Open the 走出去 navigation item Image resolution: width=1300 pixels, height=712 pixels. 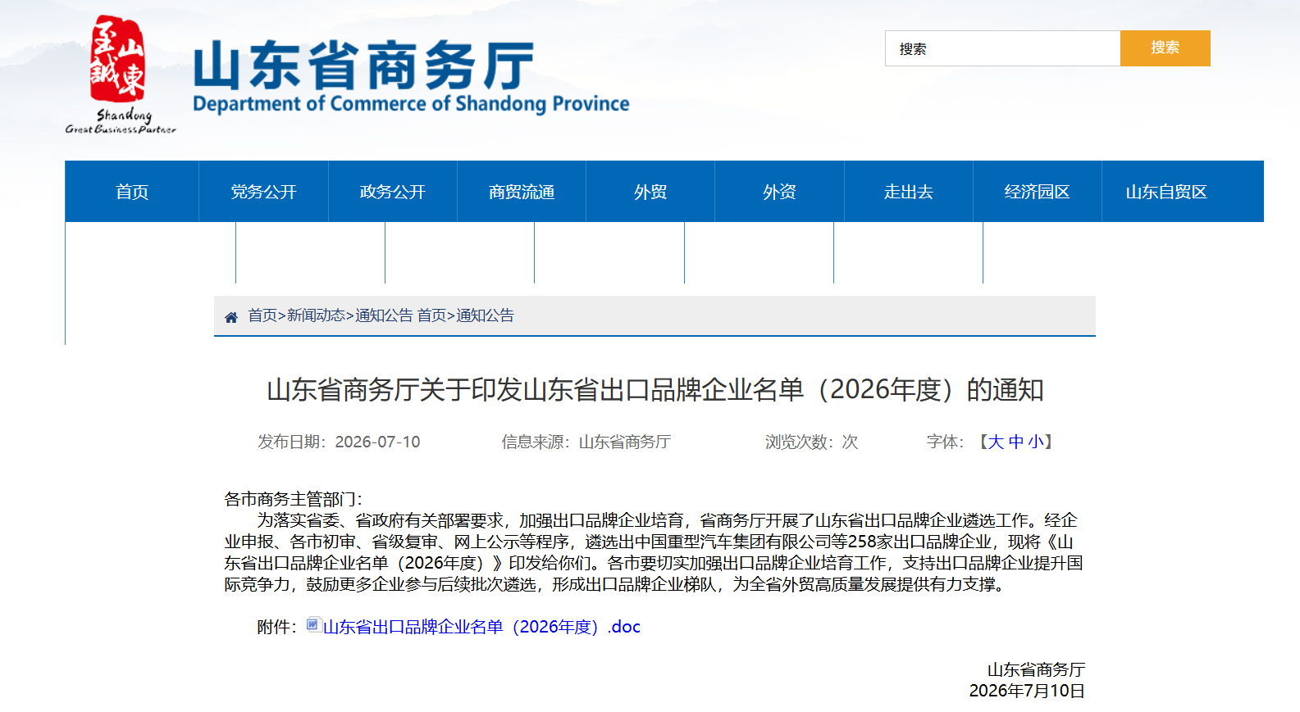[909, 192]
